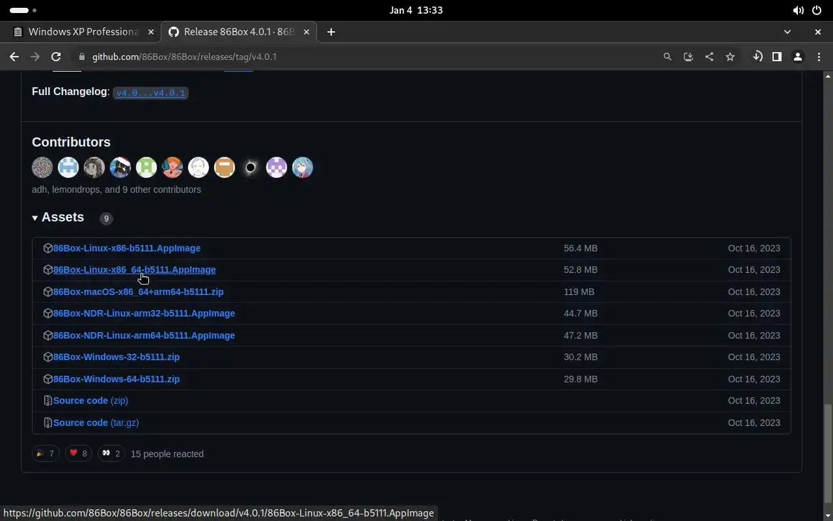Viewport: 833px width, 521px height.
Task: Click zip file icon beside Source code (zip)
Action: (x=48, y=401)
